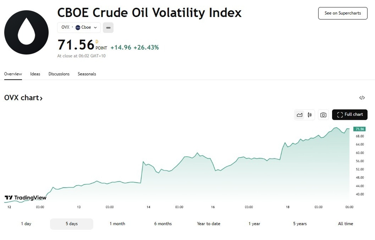375x240 pixels.
Task: Open the Discussions section
Action: [x=59, y=74]
